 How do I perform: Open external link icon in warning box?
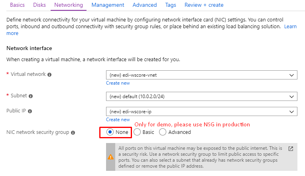pos(291,149)
